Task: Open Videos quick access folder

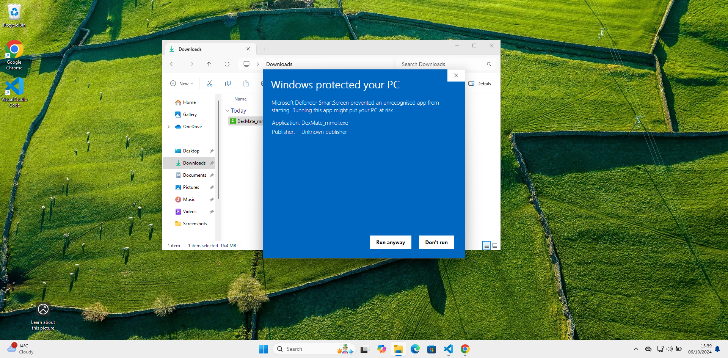Action: point(190,212)
